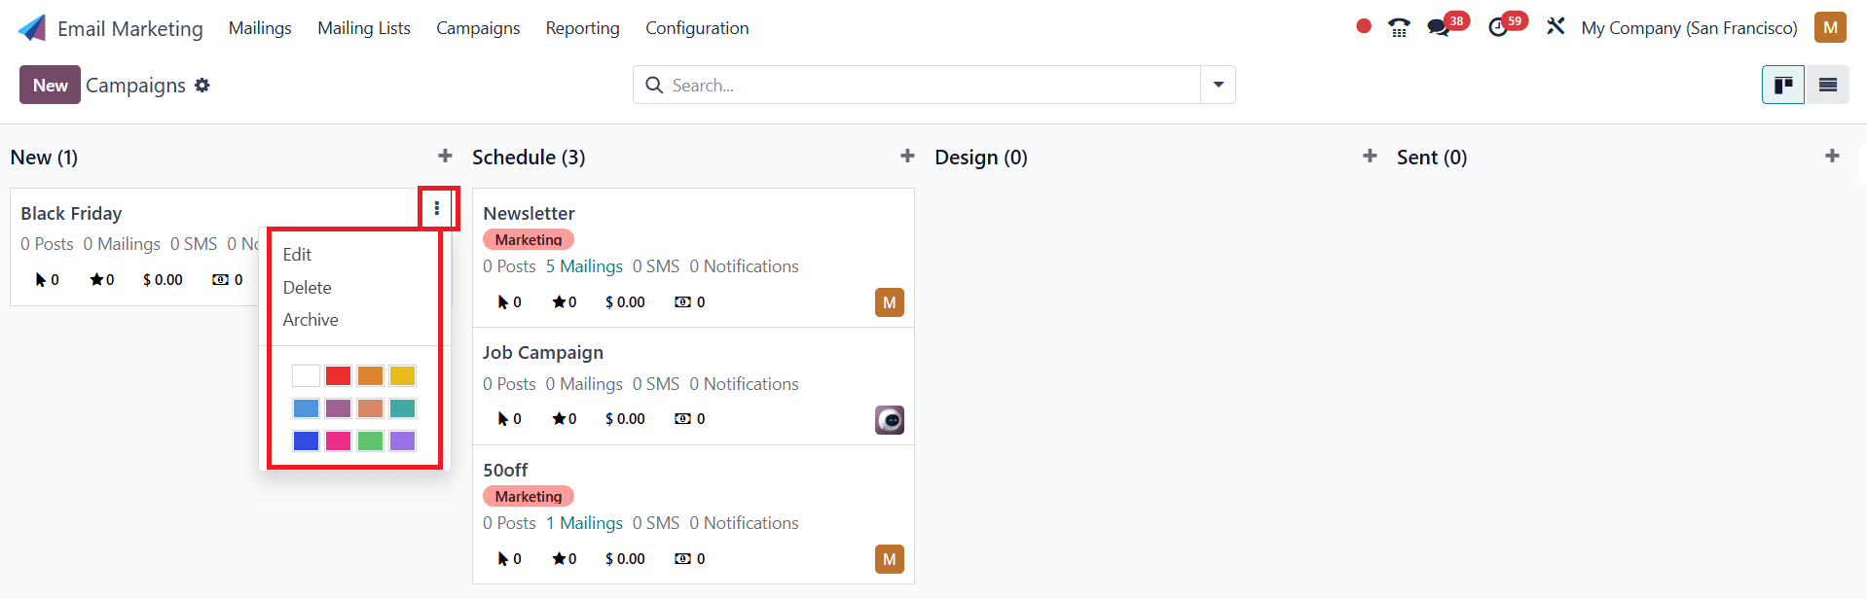Click the star icon on Job Campaign card
This screenshot has width=1867, height=599.
tap(559, 419)
